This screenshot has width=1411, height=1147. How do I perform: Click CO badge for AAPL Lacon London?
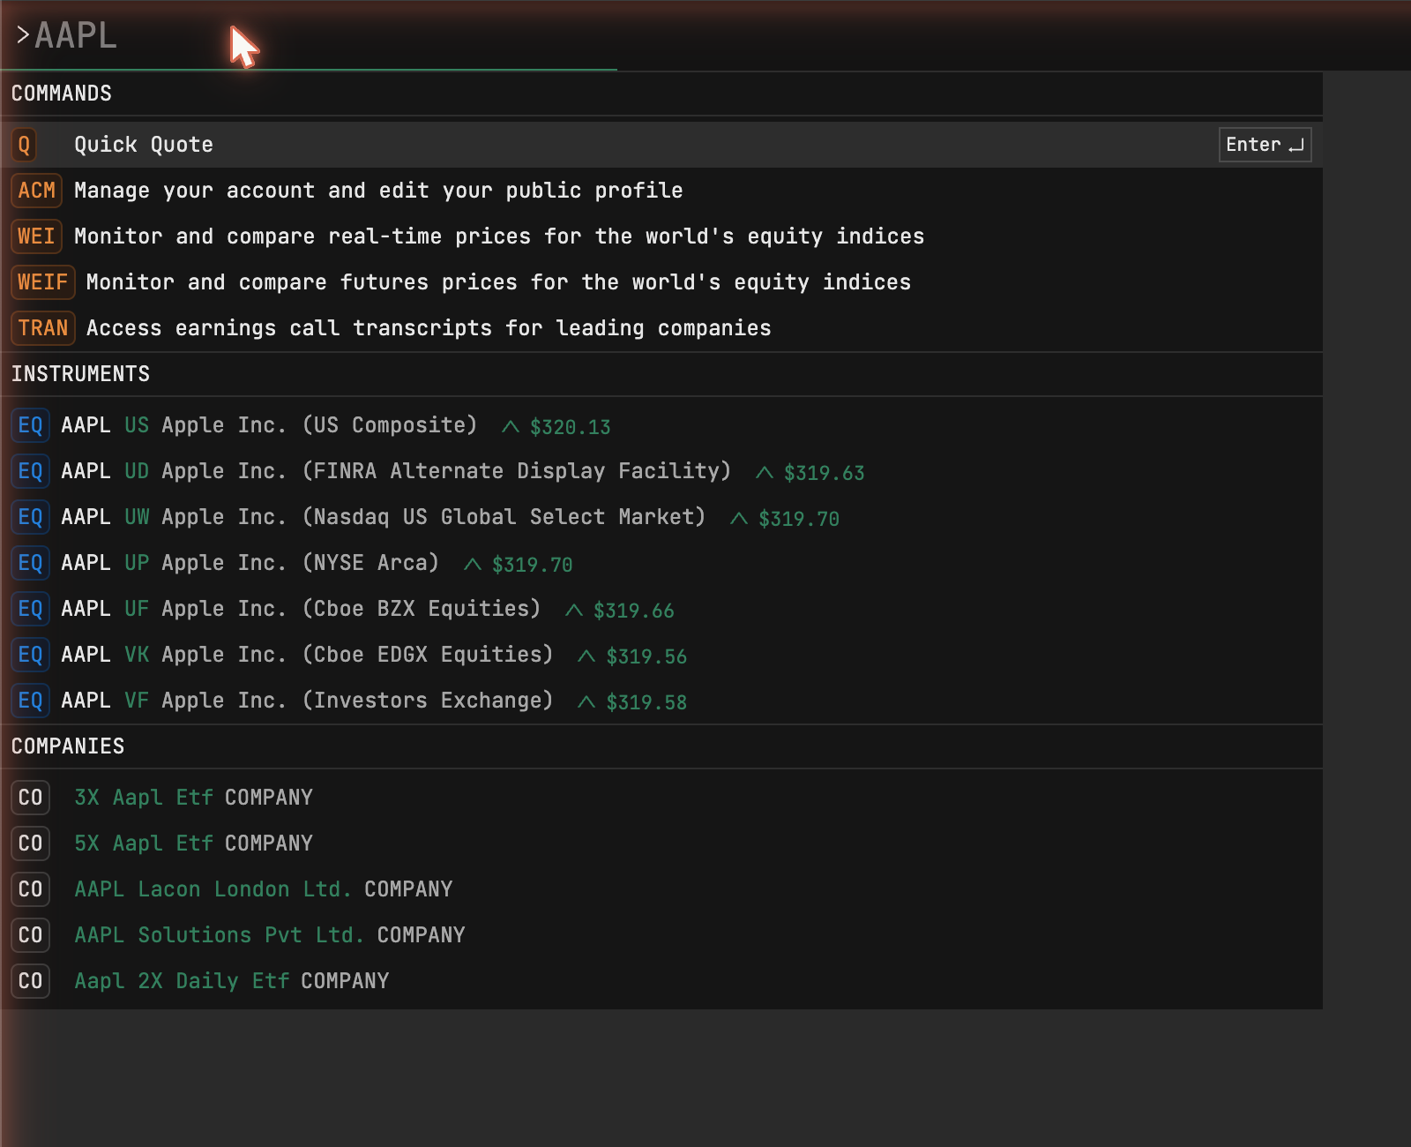coord(31,889)
